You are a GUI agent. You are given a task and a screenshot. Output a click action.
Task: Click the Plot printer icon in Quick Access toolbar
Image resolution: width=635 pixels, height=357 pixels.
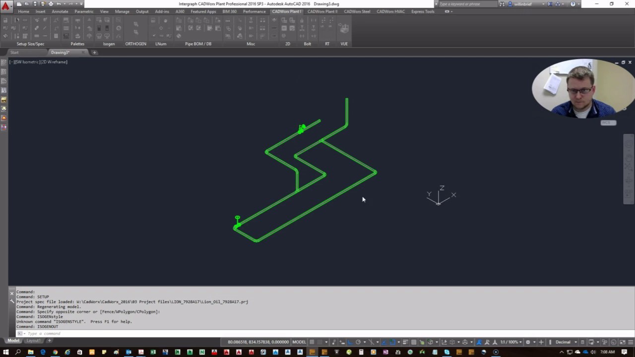pos(51,4)
